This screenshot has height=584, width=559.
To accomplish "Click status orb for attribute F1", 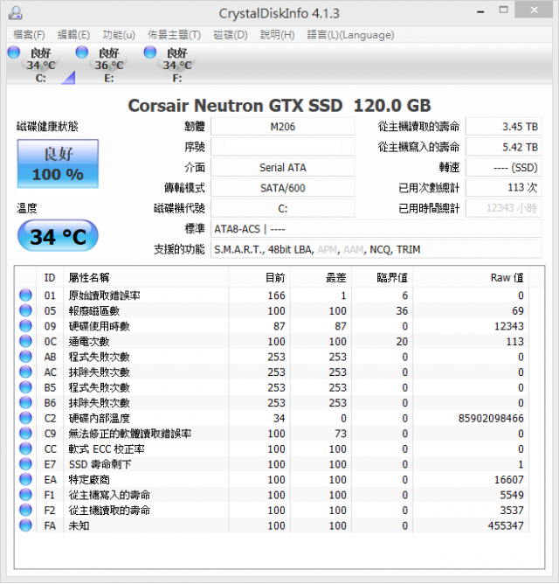I will pos(25,495).
